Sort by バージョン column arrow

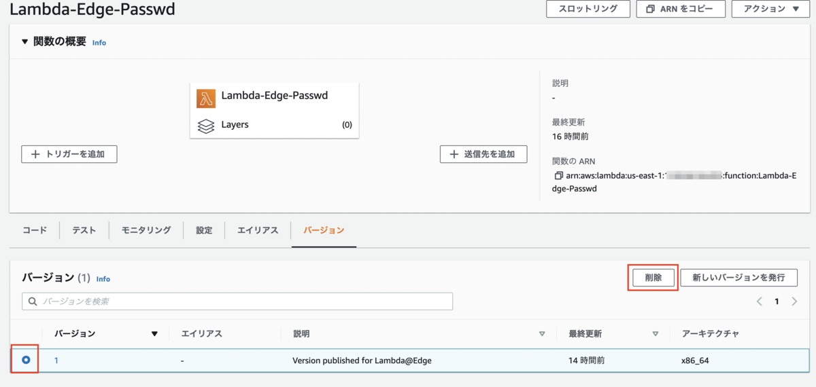(x=154, y=334)
